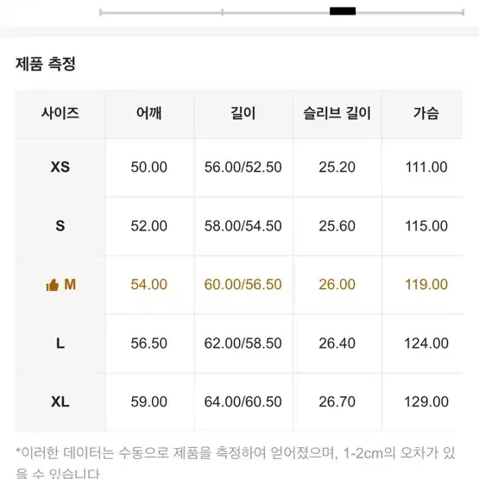Click the 슬리브 길이 column header
The width and height of the screenshot is (479, 479).
[x=337, y=113]
